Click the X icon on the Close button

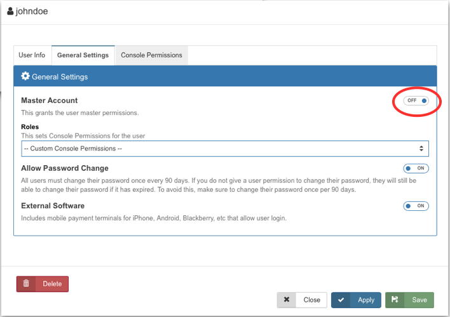[x=287, y=300]
